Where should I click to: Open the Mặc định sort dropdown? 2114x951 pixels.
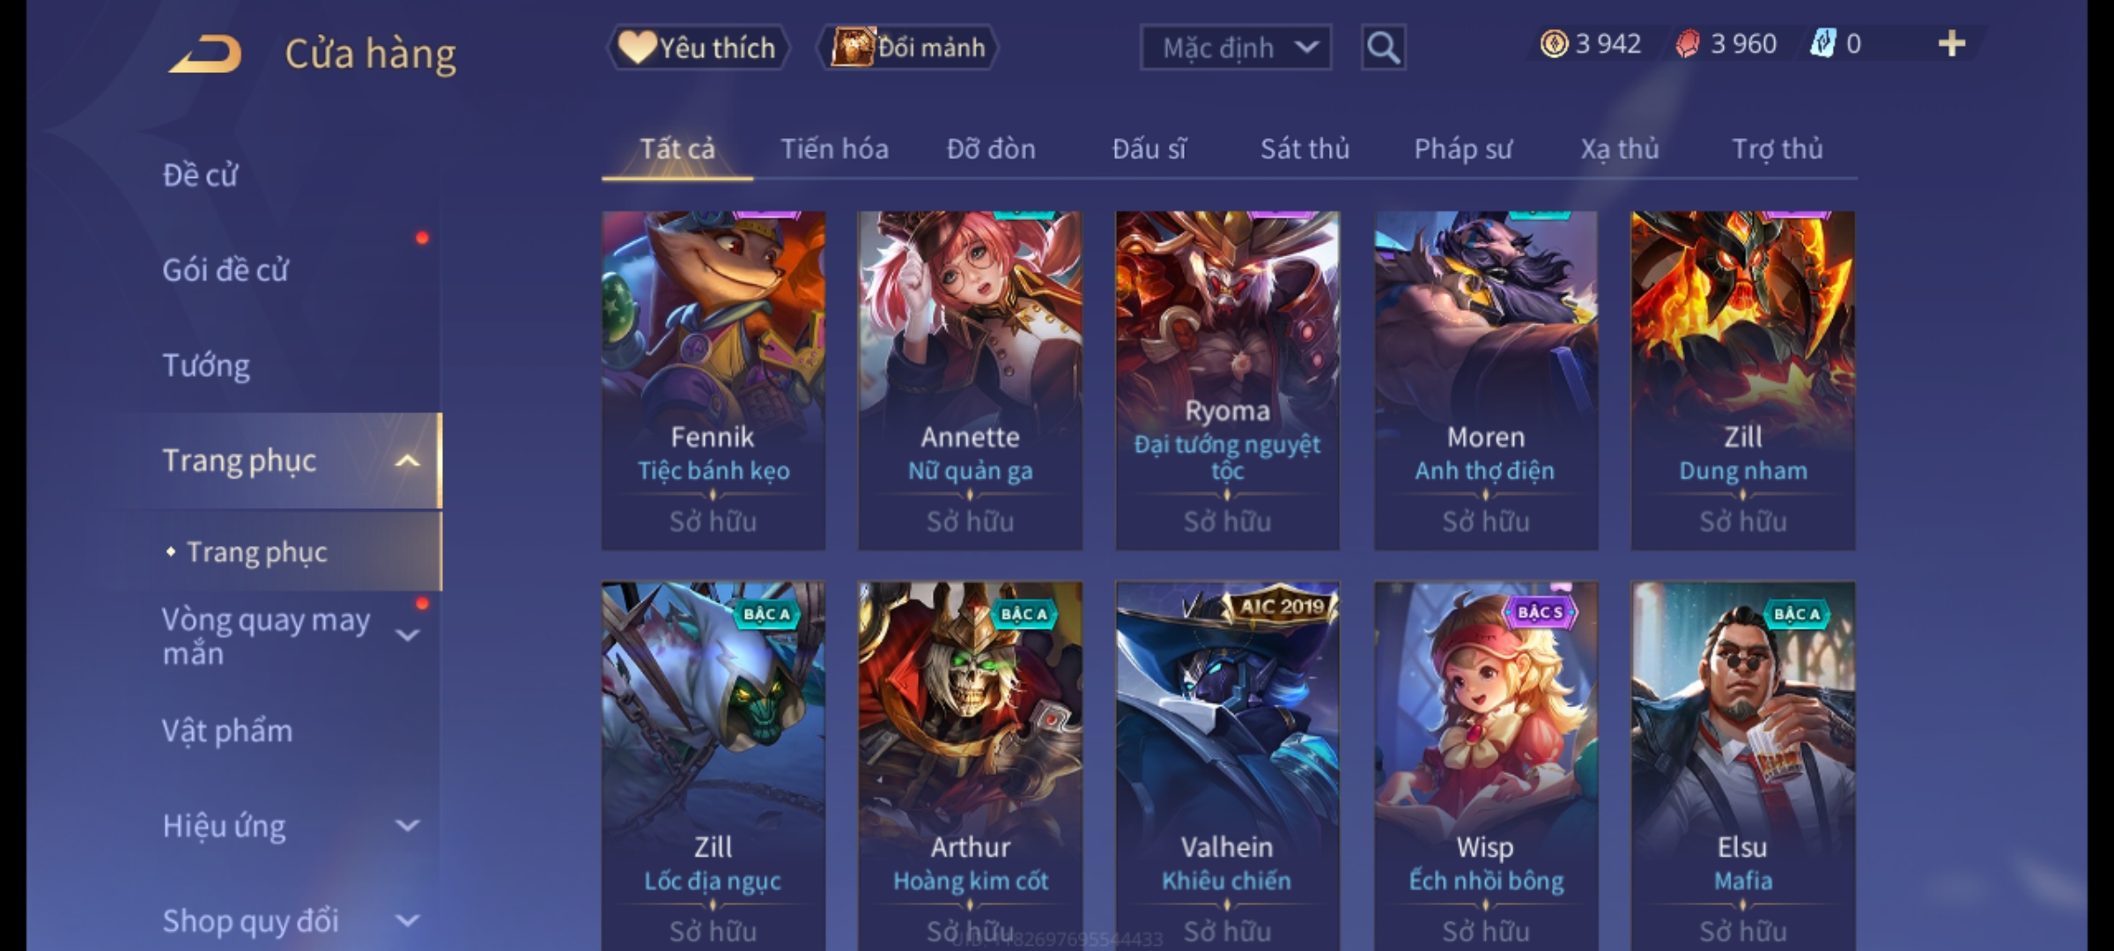(1235, 48)
